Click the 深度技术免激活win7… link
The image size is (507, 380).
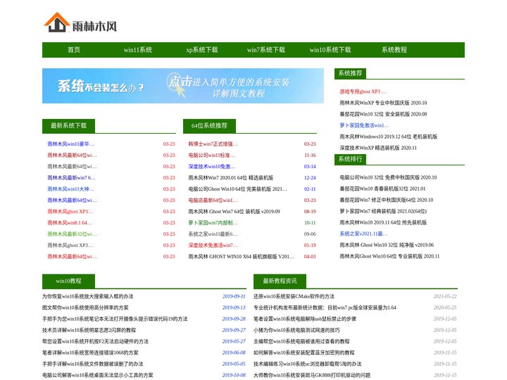pyautogui.click(x=213, y=246)
